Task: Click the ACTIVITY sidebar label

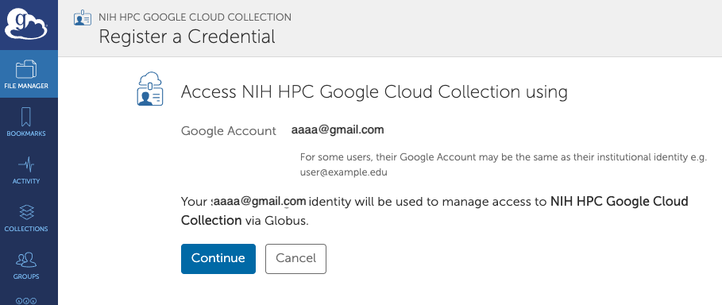Action: pyautogui.click(x=25, y=181)
